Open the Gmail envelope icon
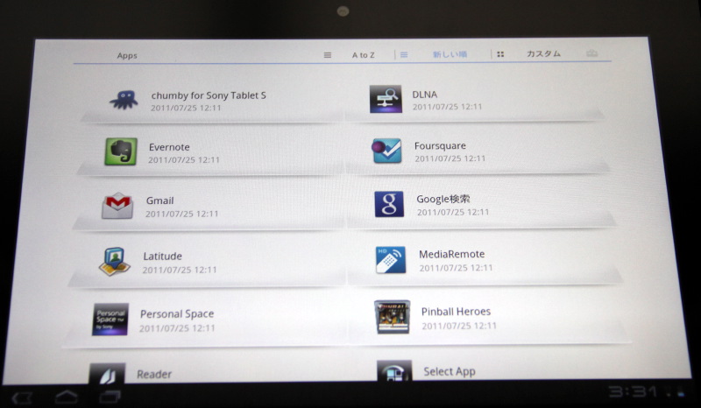701x408 pixels. pyautogui.click(x=117, y=206)
